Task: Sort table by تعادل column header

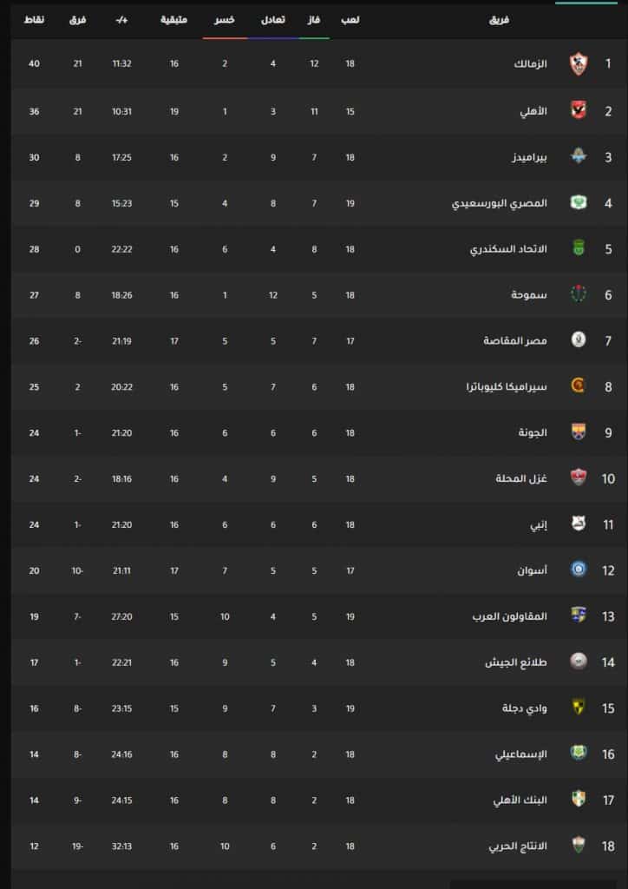Action: pyautogui.click(x=273, y=20)
